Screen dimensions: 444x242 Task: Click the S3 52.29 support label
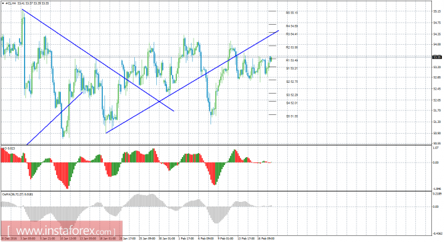tap(292, 95)
